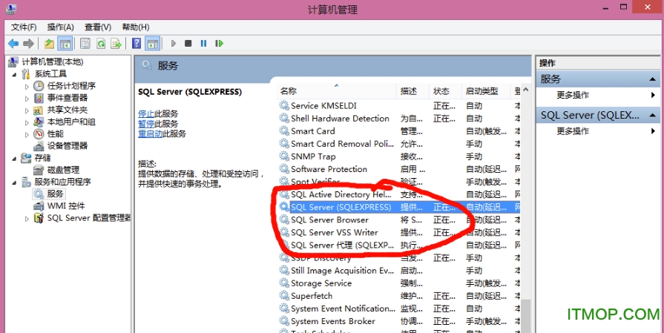Open 更多操作 under 服务 actions
This screenshot has height=333, width=664.
click(x=572, y=95)
